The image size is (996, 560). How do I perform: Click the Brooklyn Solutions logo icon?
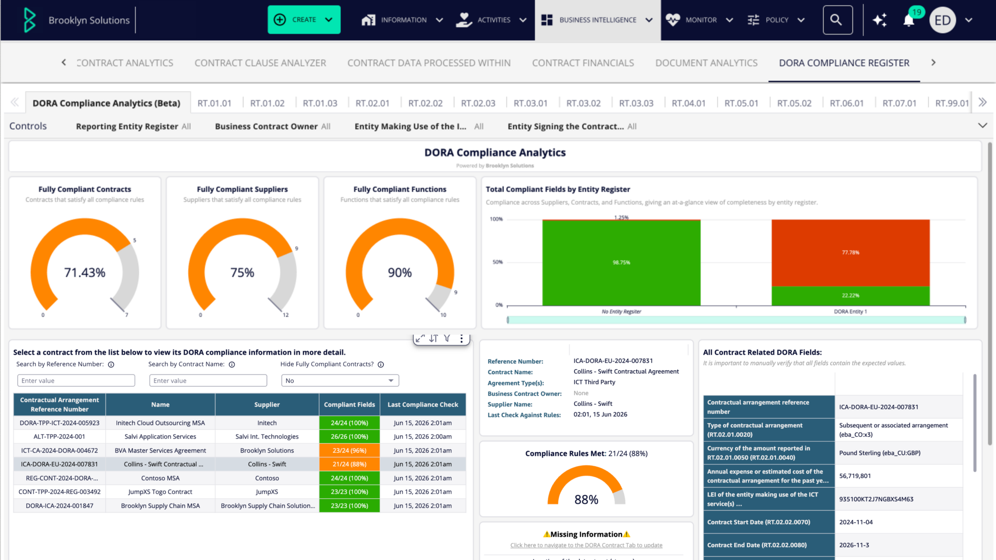click(x=30, y=20)
